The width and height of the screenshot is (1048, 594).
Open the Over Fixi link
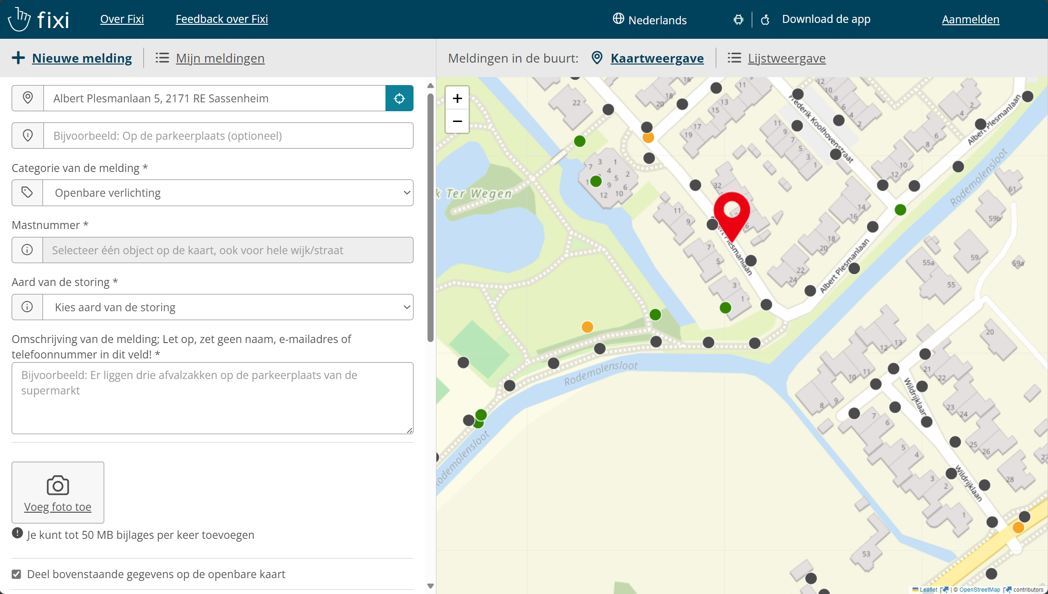[122, 19]
